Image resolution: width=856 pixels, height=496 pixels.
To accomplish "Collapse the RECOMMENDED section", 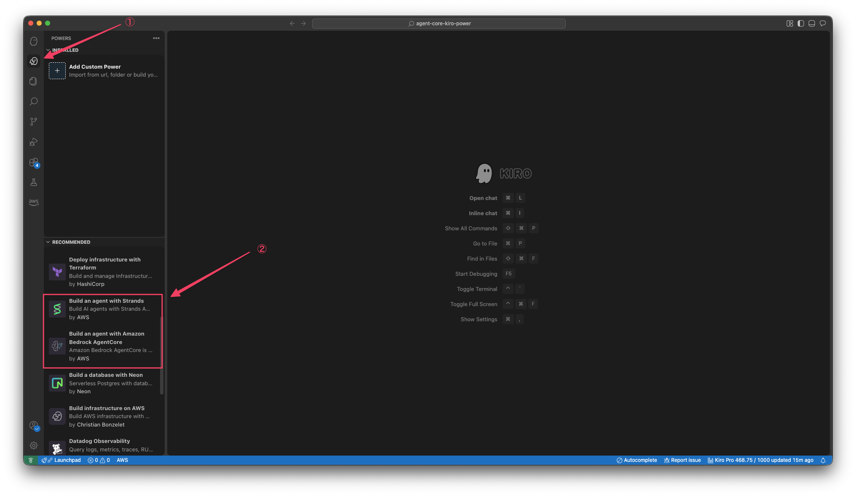I will 48,242.
